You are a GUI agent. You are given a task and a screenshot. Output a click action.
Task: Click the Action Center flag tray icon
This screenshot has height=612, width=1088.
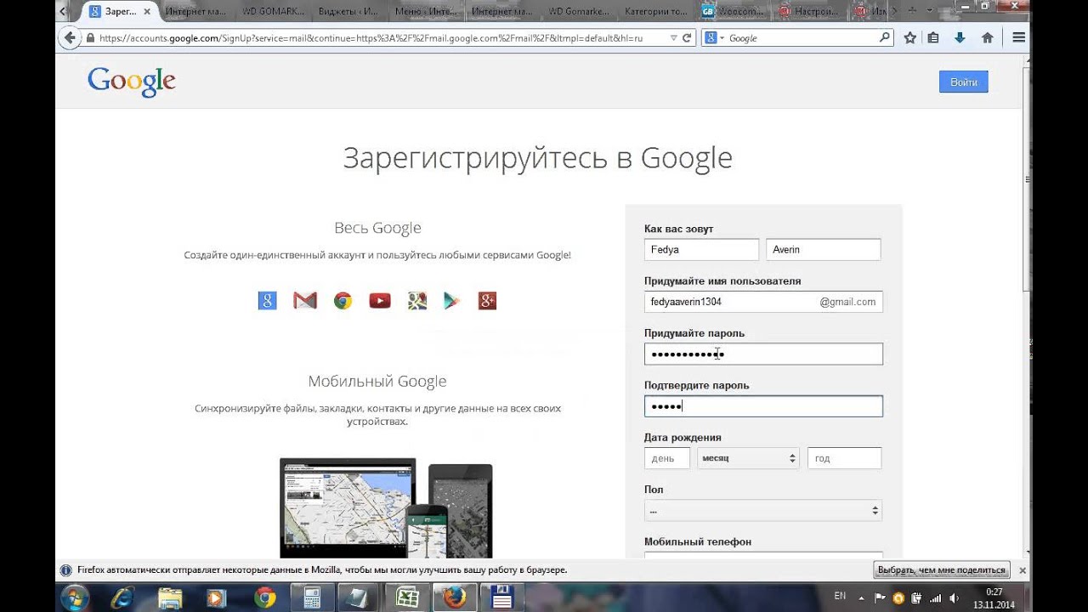(x=880, y=598)
